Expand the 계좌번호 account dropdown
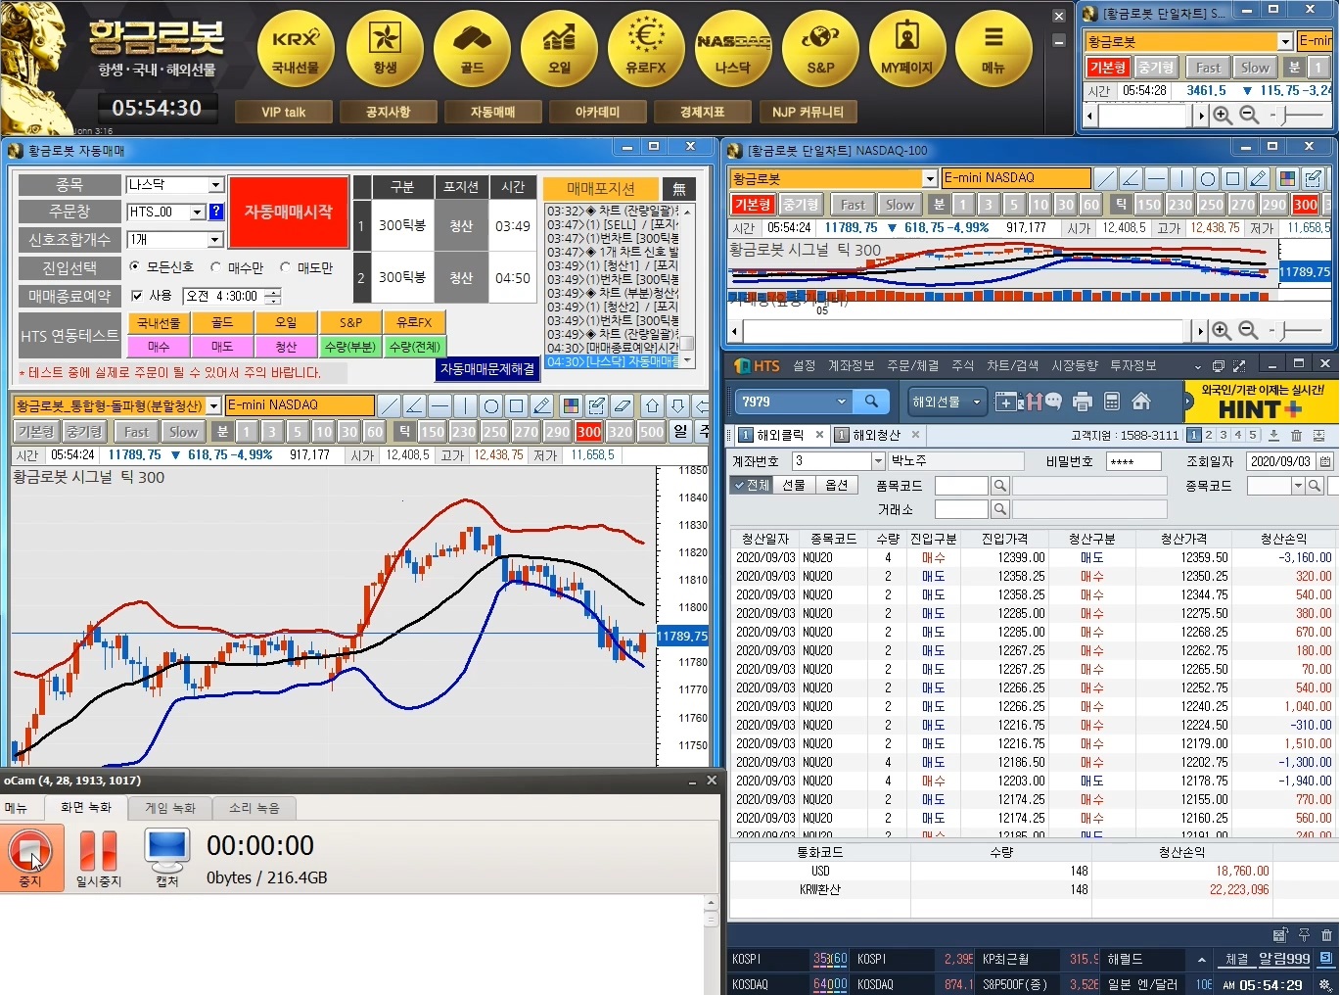This screenshot has height=995, width=1340. pyautogui.click(x=878, y=461)
